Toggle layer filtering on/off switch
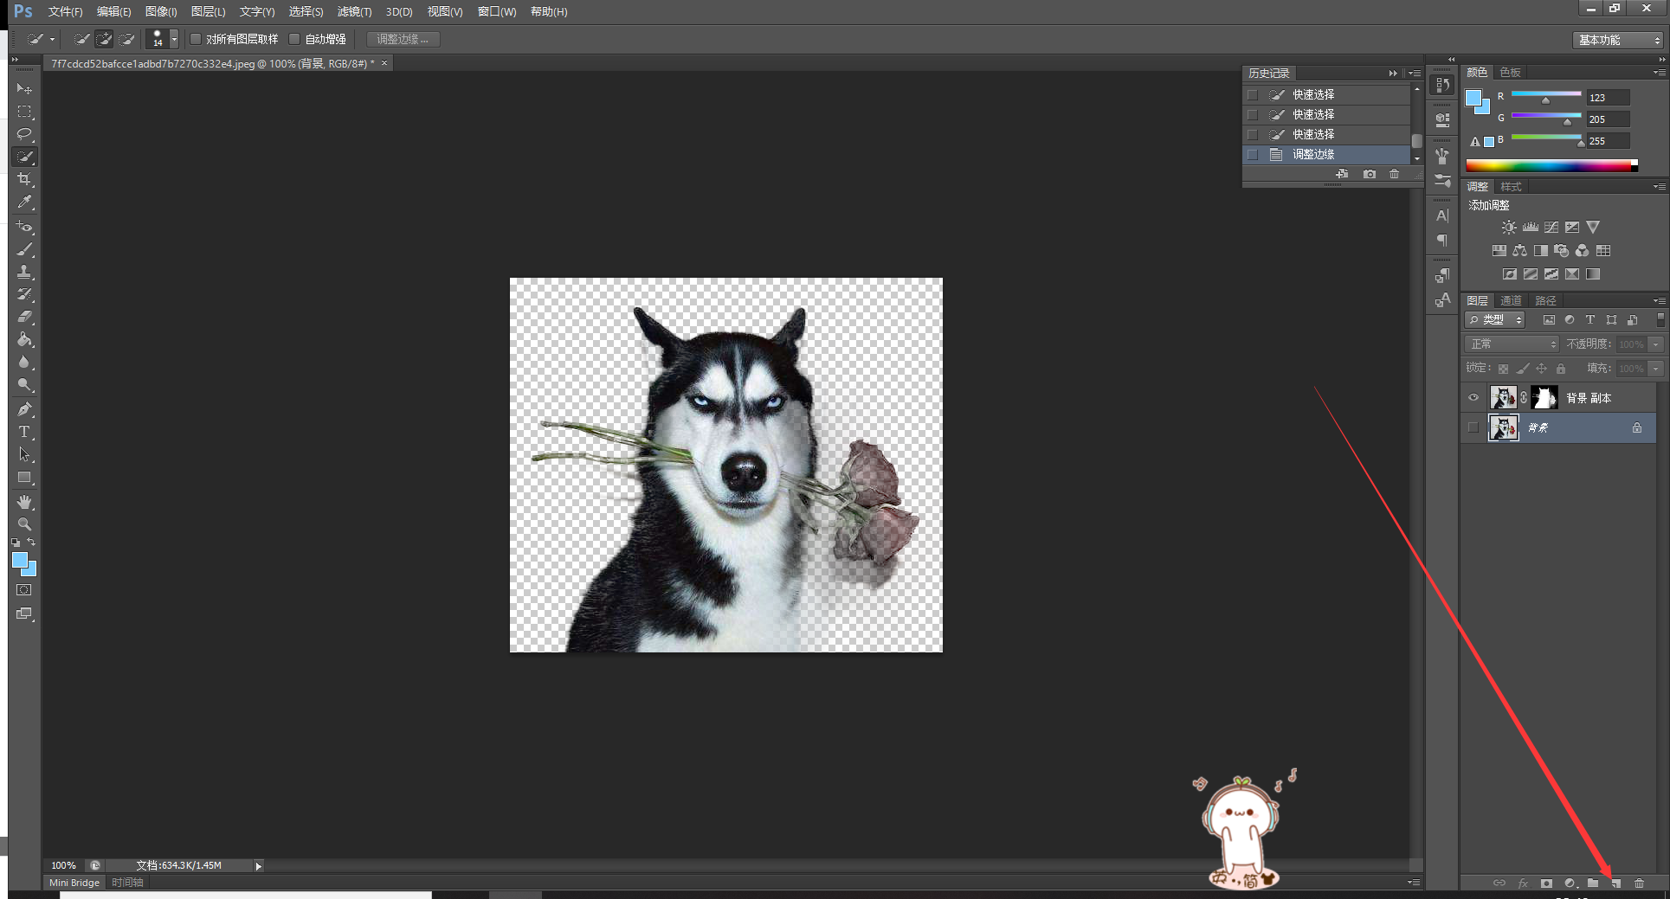The height and width of the screenshot is (899, 1670). (1660, 320)
